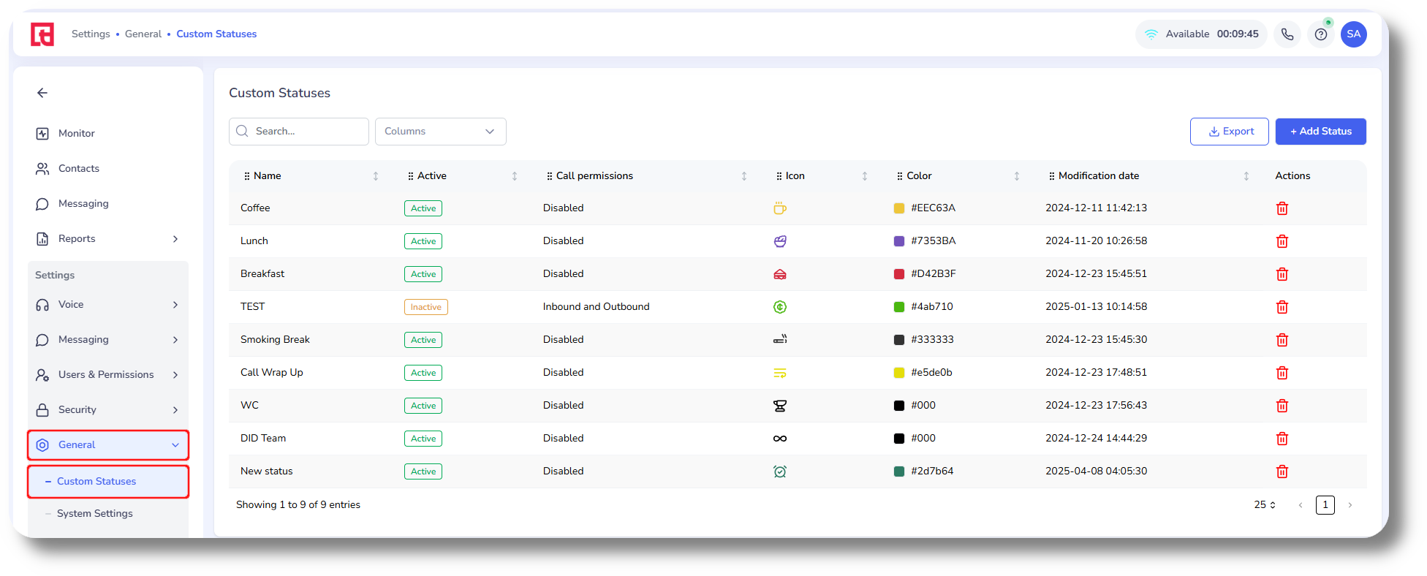Screen dimensions: 1427x576
Task: Click the app logo in top left
Action: pyautogui.click(x=42, y=34)
